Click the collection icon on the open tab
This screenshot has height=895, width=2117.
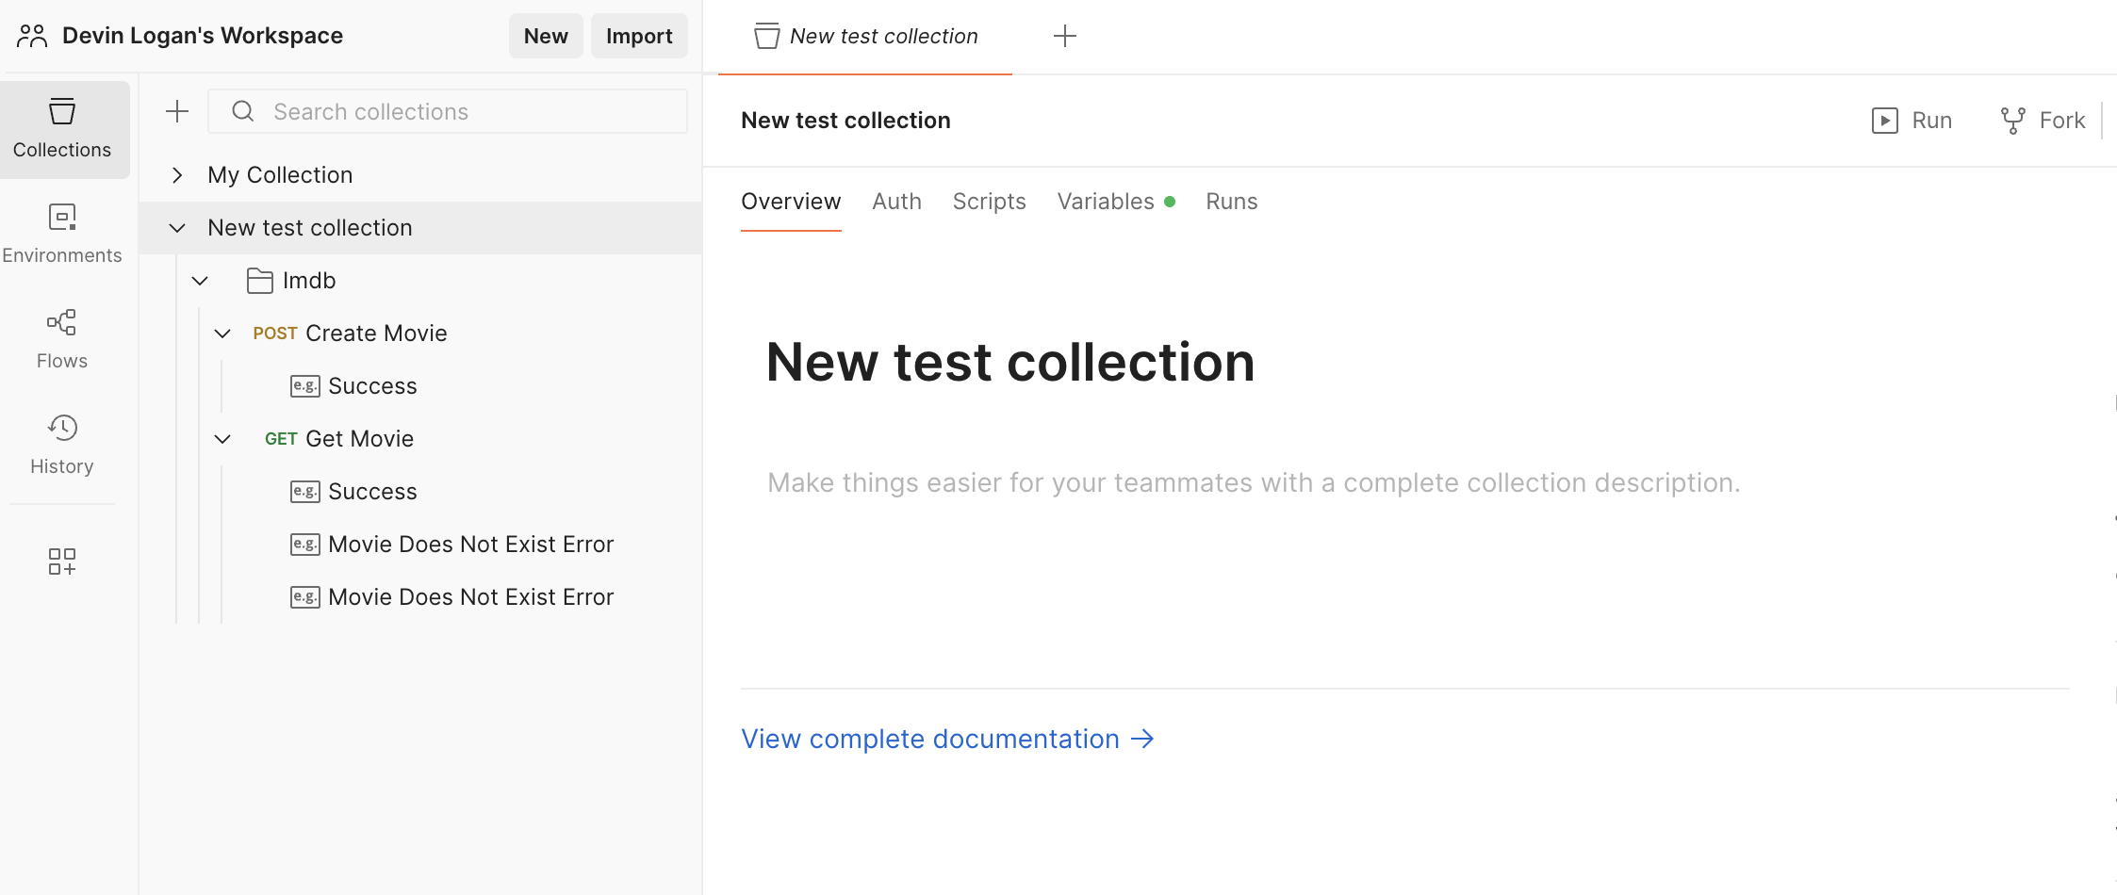(766, 35)
